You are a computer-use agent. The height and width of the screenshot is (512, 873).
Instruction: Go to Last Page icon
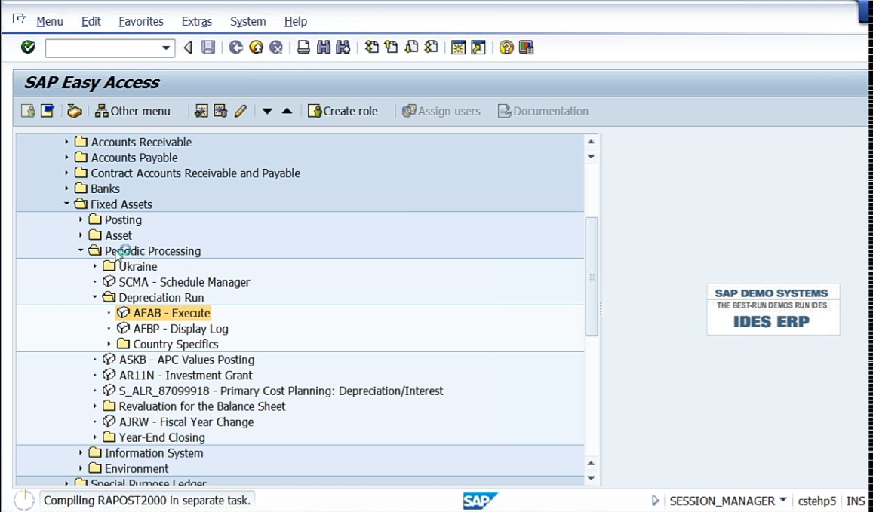point(432,48)
